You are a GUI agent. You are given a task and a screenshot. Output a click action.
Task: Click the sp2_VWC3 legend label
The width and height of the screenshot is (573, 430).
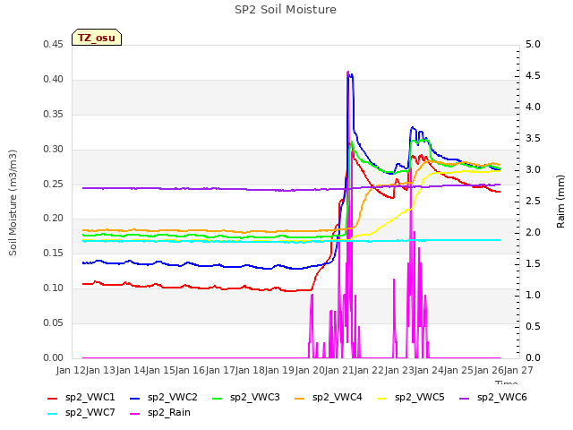tap(254, 397)
